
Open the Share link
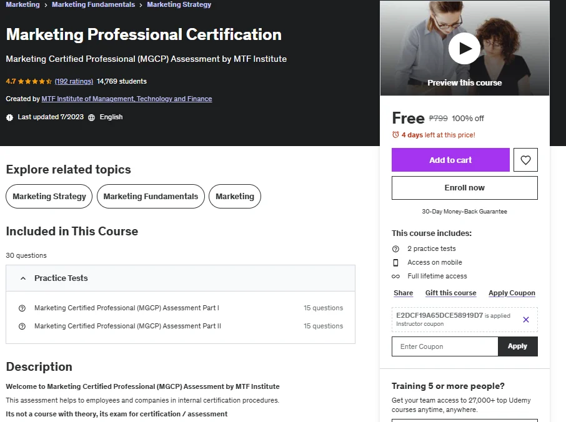pyautogui.click(x=403, y=293)
